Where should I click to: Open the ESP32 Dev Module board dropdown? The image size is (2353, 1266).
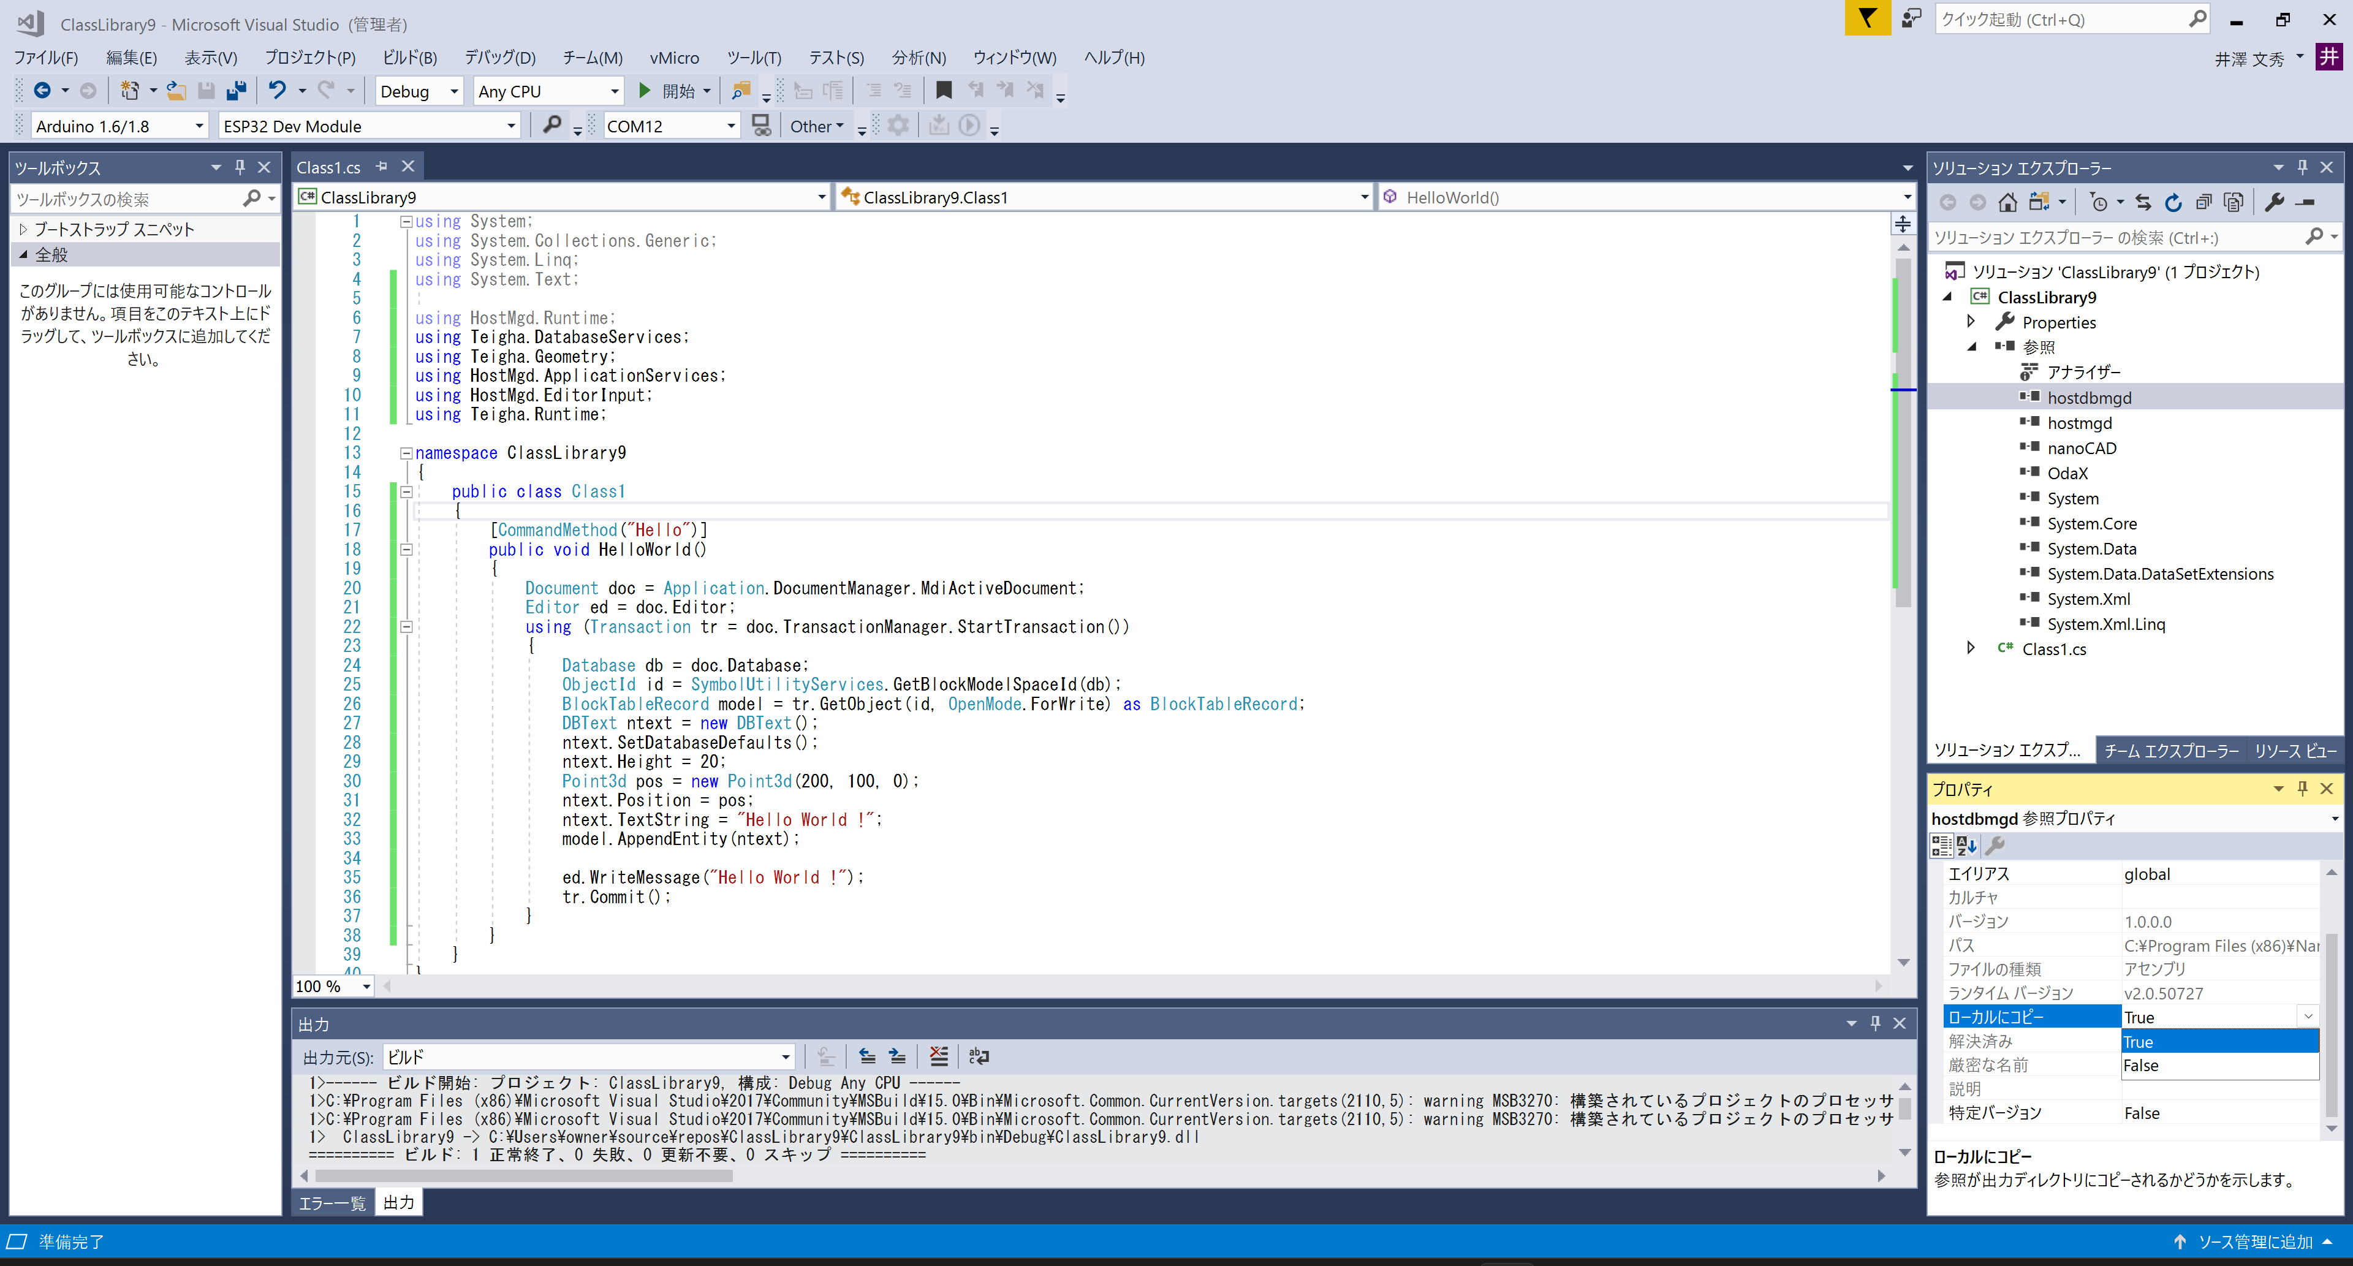[370, 126]
